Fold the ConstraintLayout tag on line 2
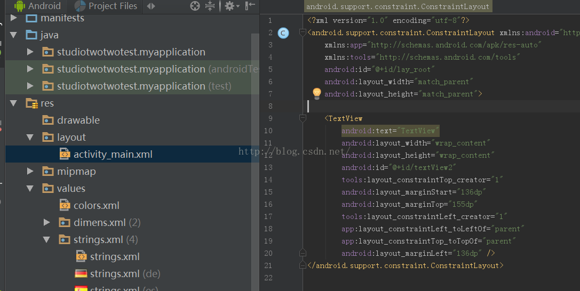 pos(303,33)
